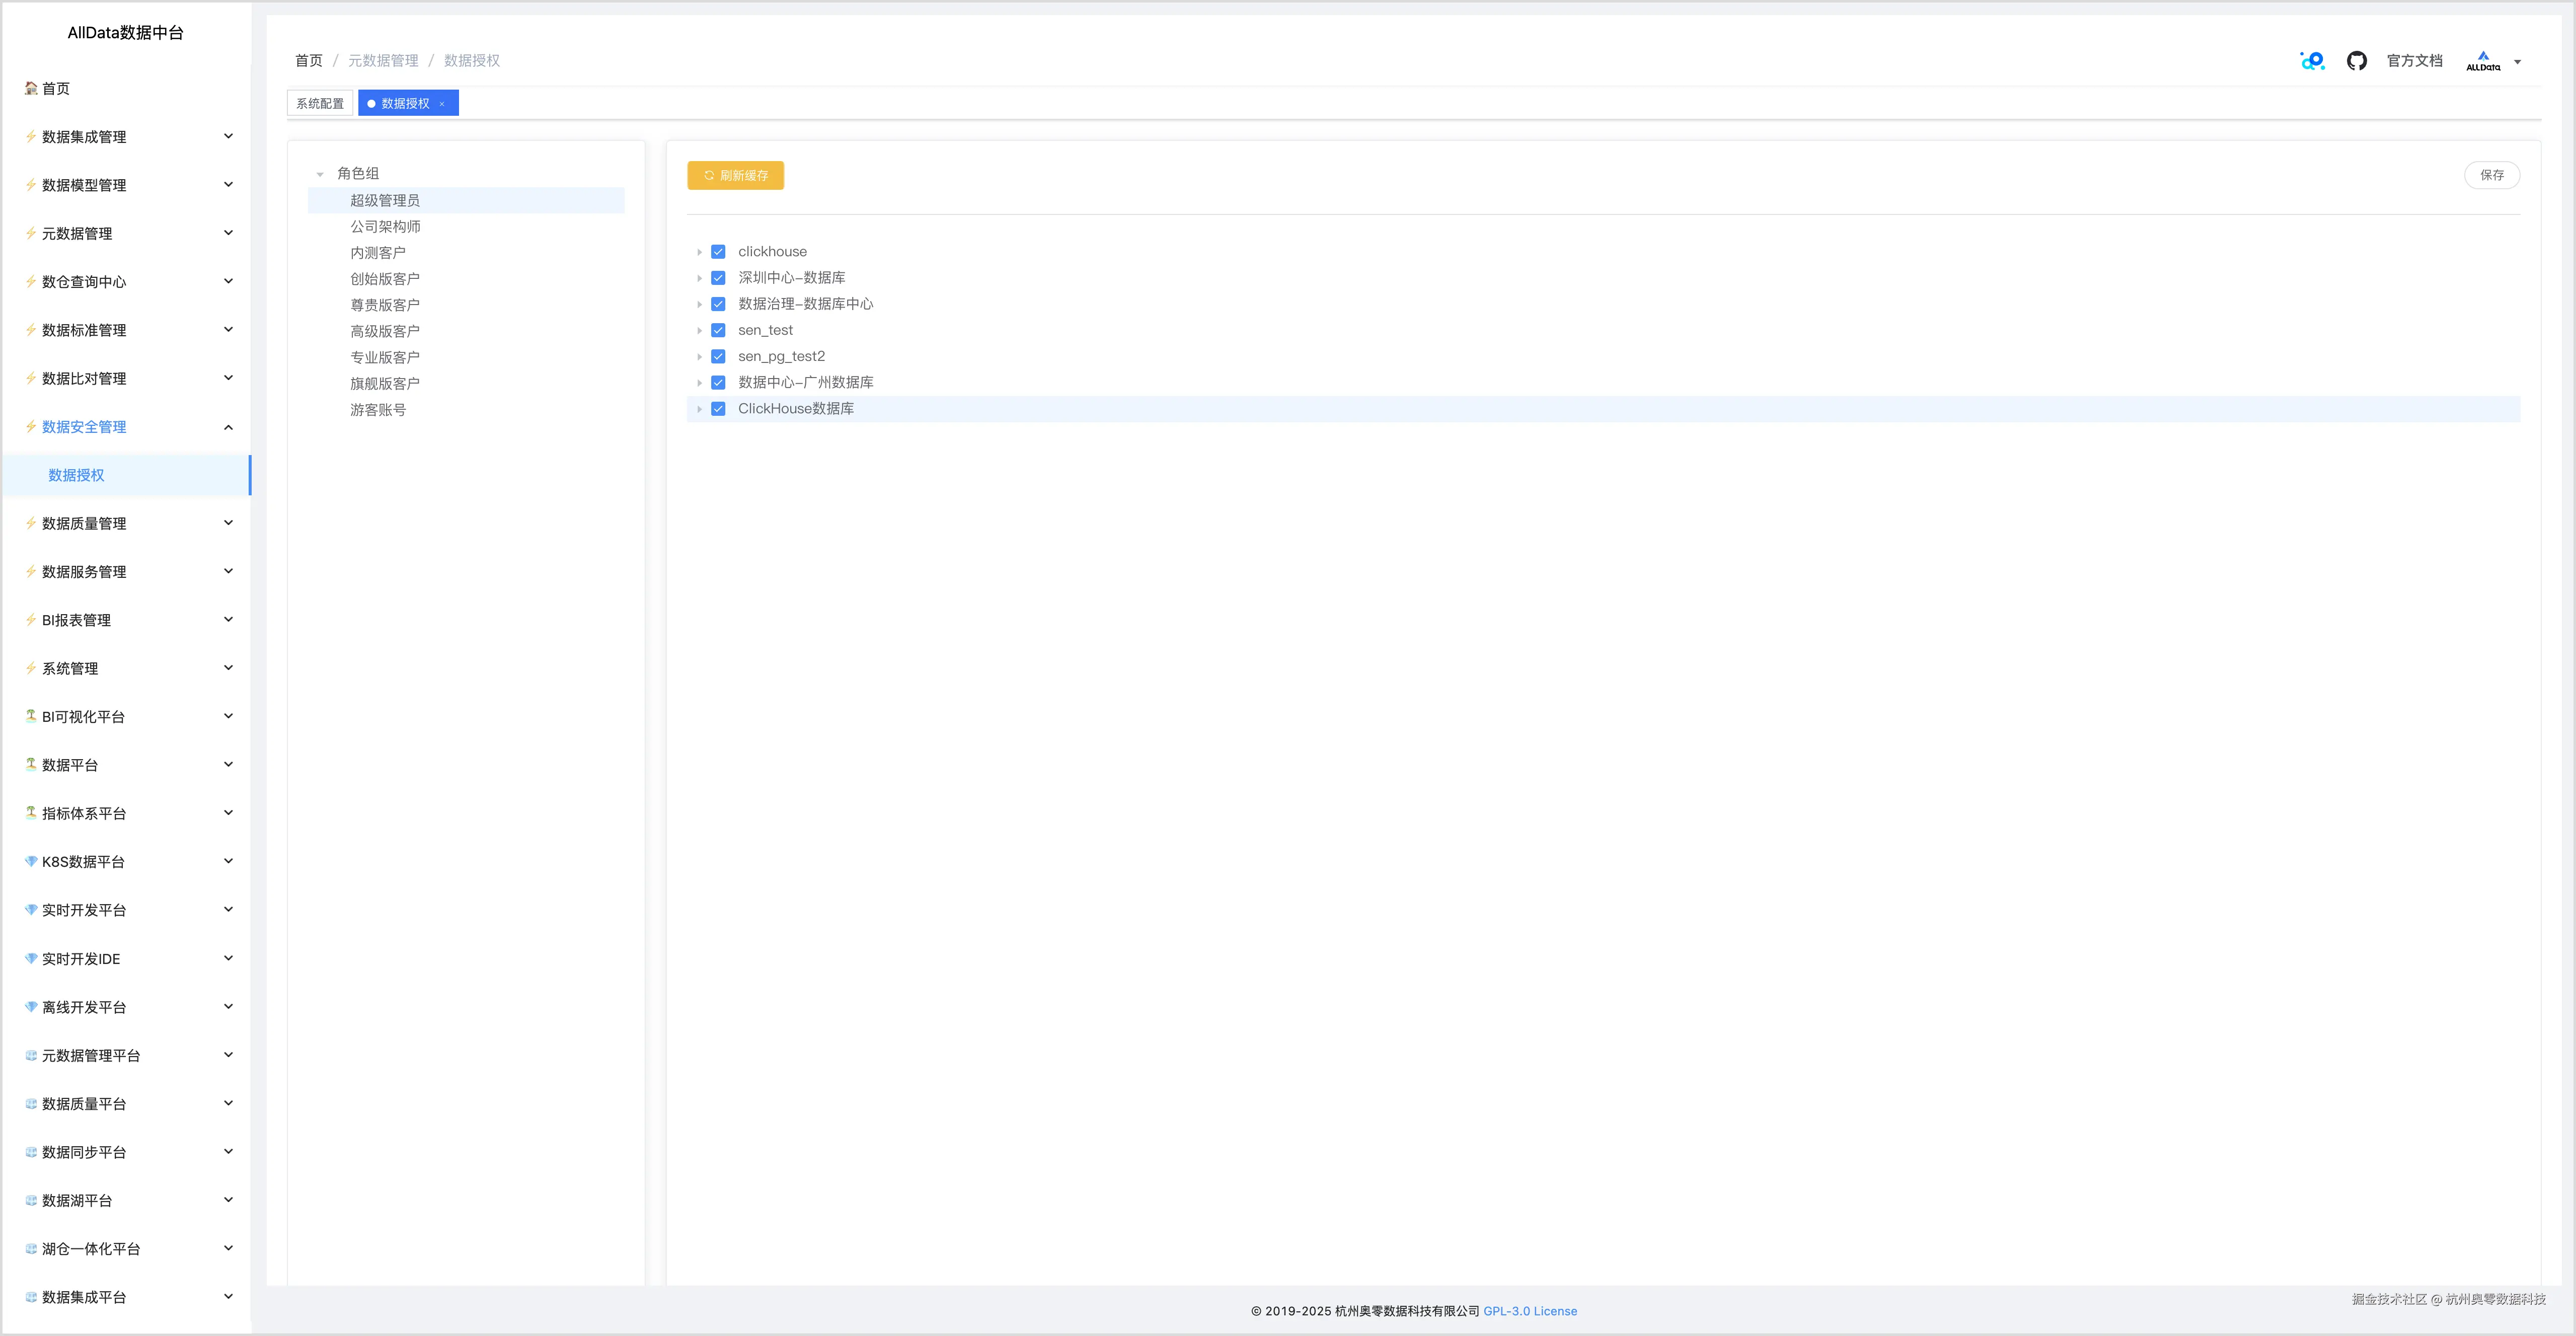Open the GitHub repository icon
Viewport: 2576px width, 1336px height.
2356,61
